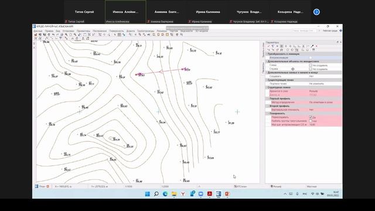This screenshot has height=211, width=375.
Task: Toggle the Аппроксимация switch
Action: pyautogui.click(x=311, y=57)
